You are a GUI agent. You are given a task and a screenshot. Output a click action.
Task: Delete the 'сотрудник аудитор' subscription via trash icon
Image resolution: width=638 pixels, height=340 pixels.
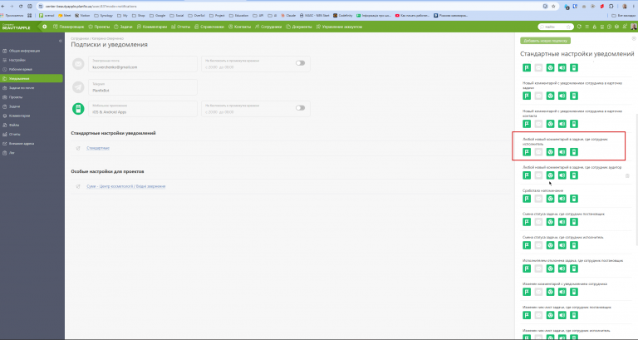[x=627, y=175]
